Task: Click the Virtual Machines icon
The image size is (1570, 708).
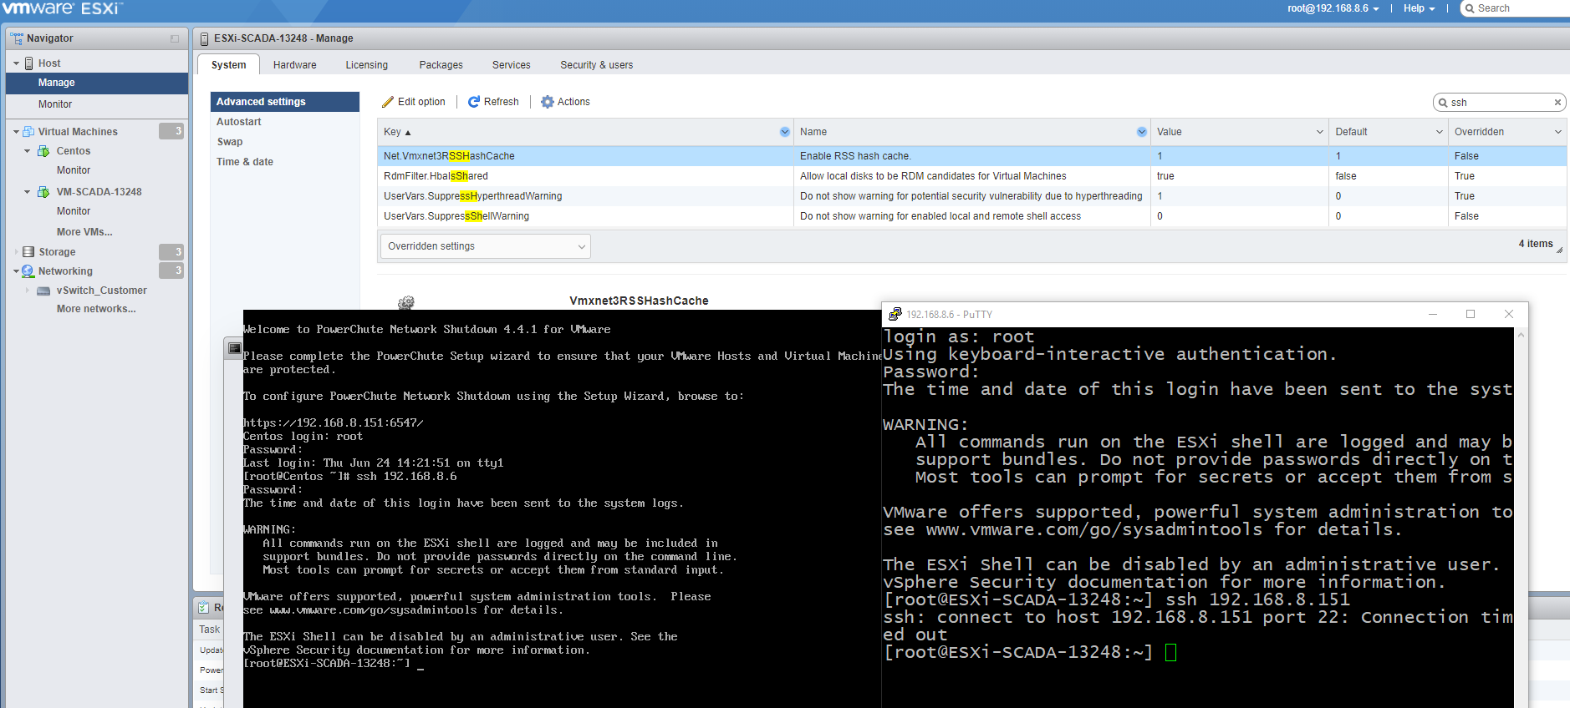Action: click(x=28, y=132)
